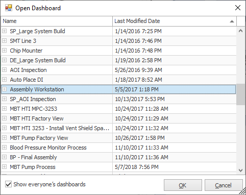Screen dimensions: 246x195
Task: Expand the Auto Place DI row
Action: [4, 80]
